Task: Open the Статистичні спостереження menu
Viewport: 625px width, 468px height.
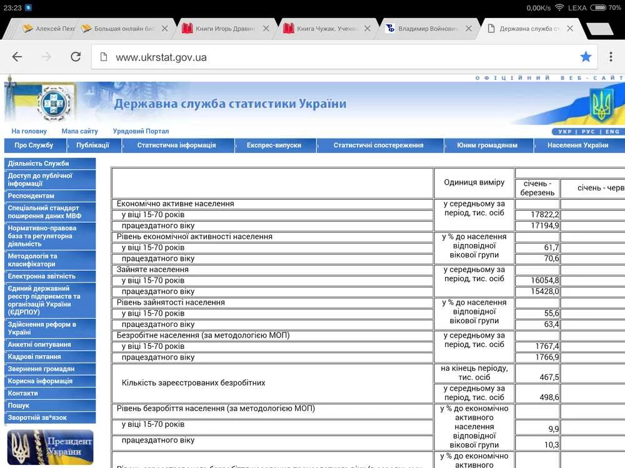Action: coord(379,145)
